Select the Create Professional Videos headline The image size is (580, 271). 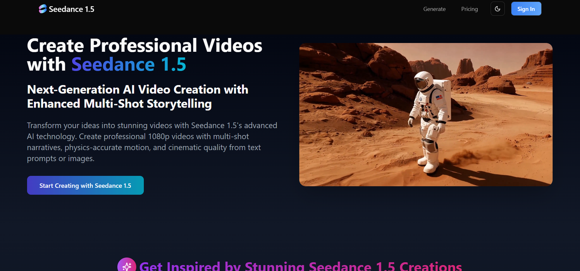pos(144,46)
